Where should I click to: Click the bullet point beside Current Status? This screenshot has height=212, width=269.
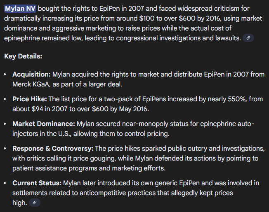(x=5, y=183)
